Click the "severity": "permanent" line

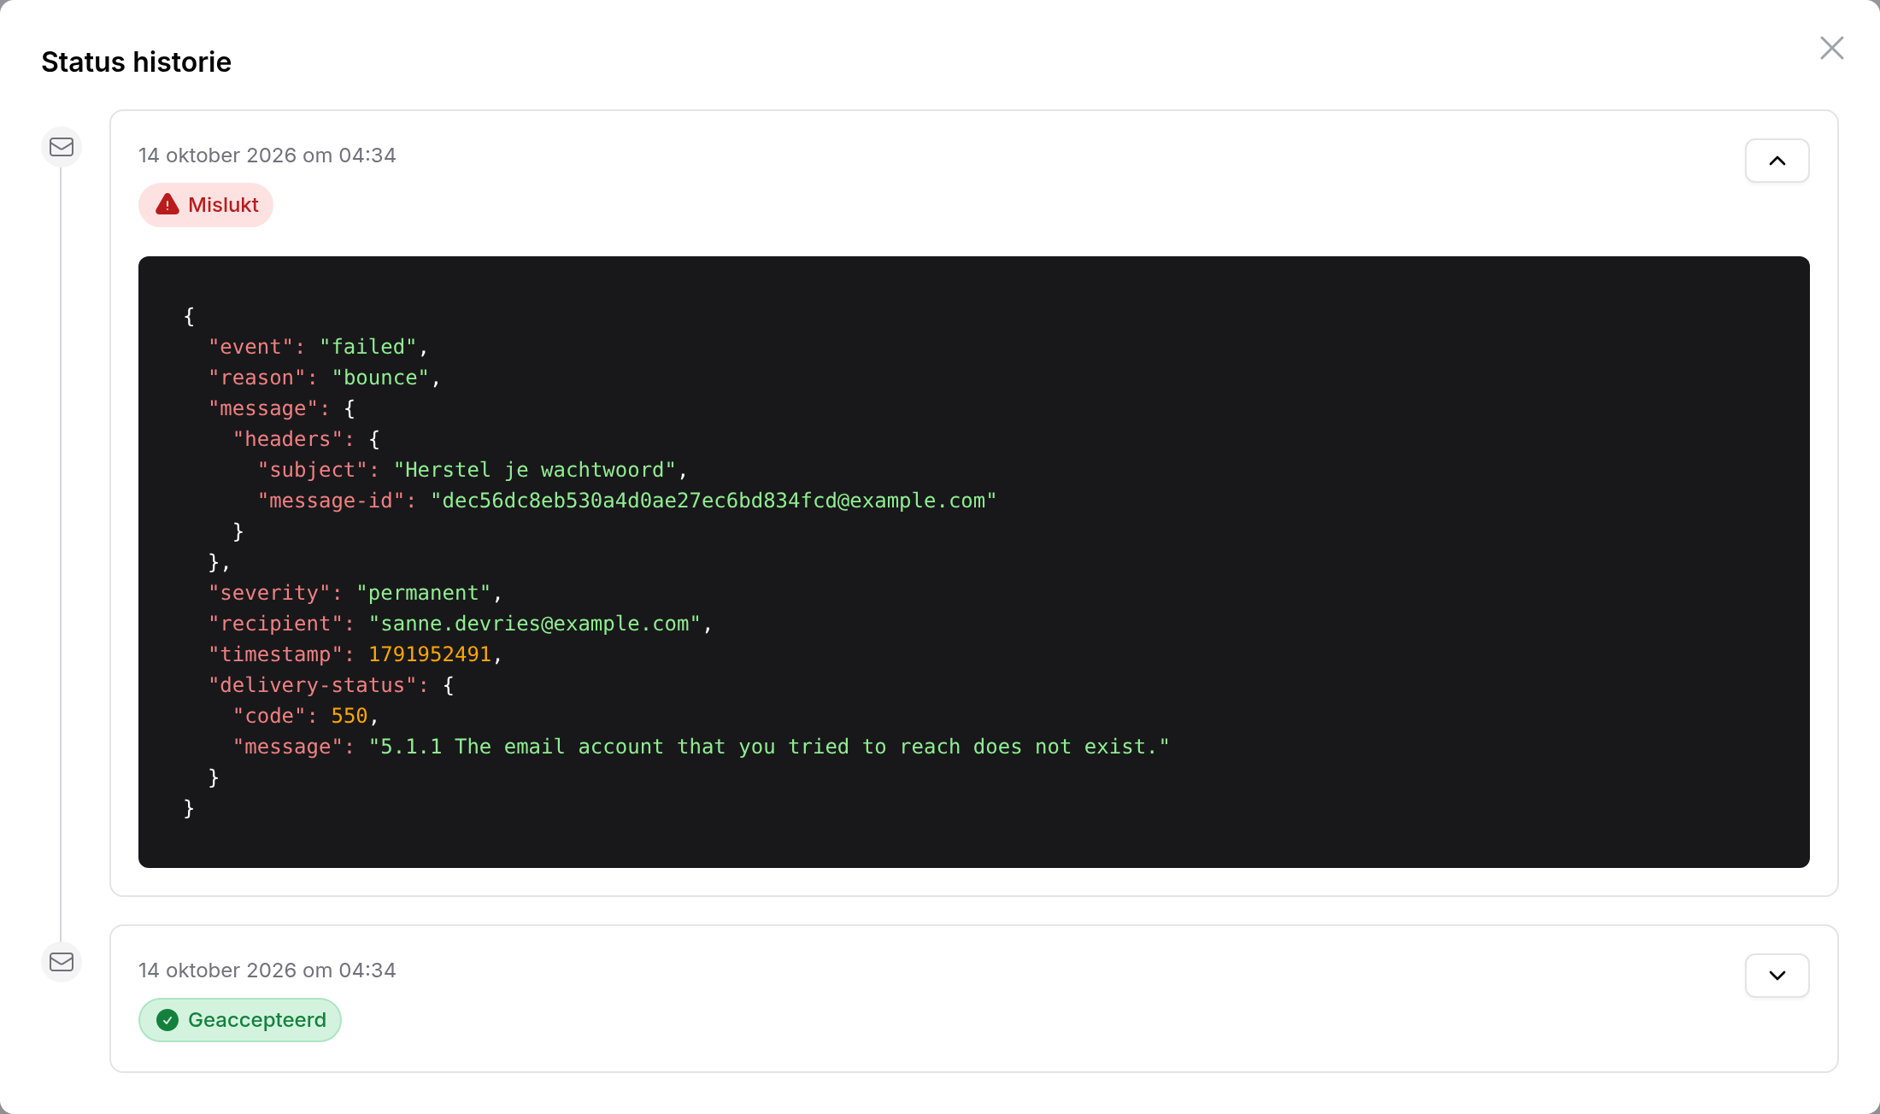(x=355, y=593)
